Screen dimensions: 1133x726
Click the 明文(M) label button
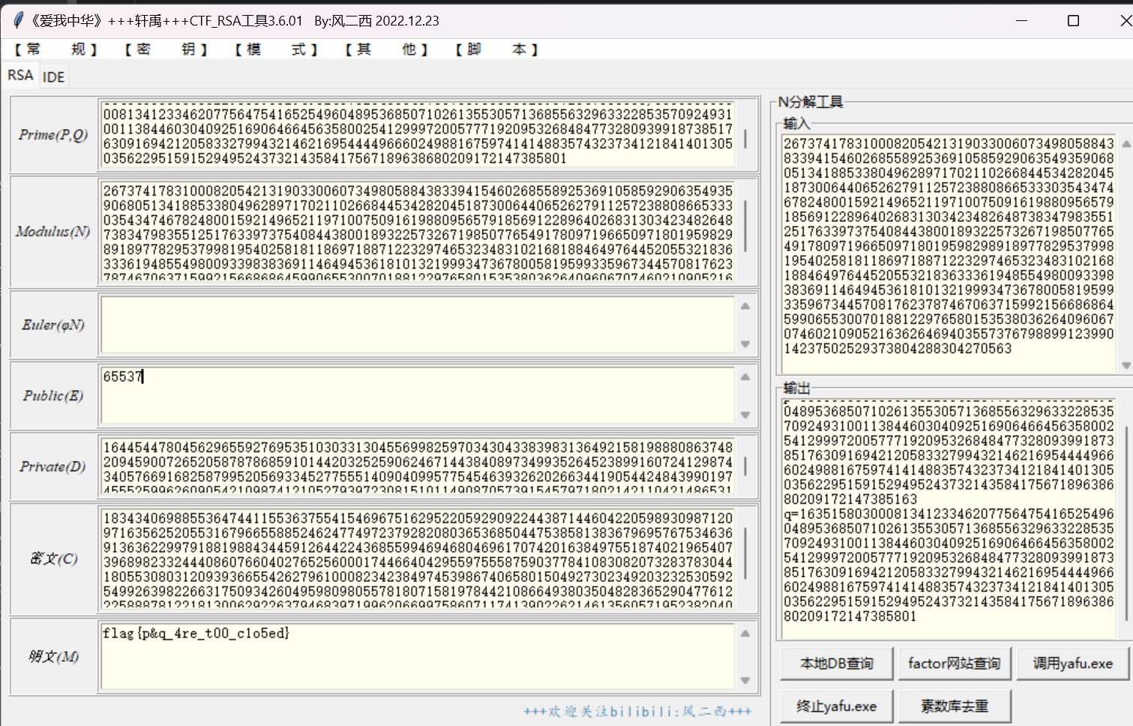53,656
